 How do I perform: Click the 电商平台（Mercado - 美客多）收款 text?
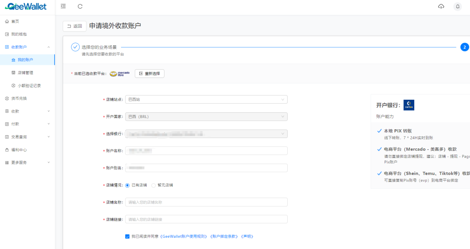[420, 149]
